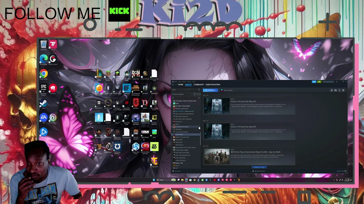The image size is (364, 204).
Task: Open the COMMUNITY tab in Steam
Action: click(x=199, y=84)
